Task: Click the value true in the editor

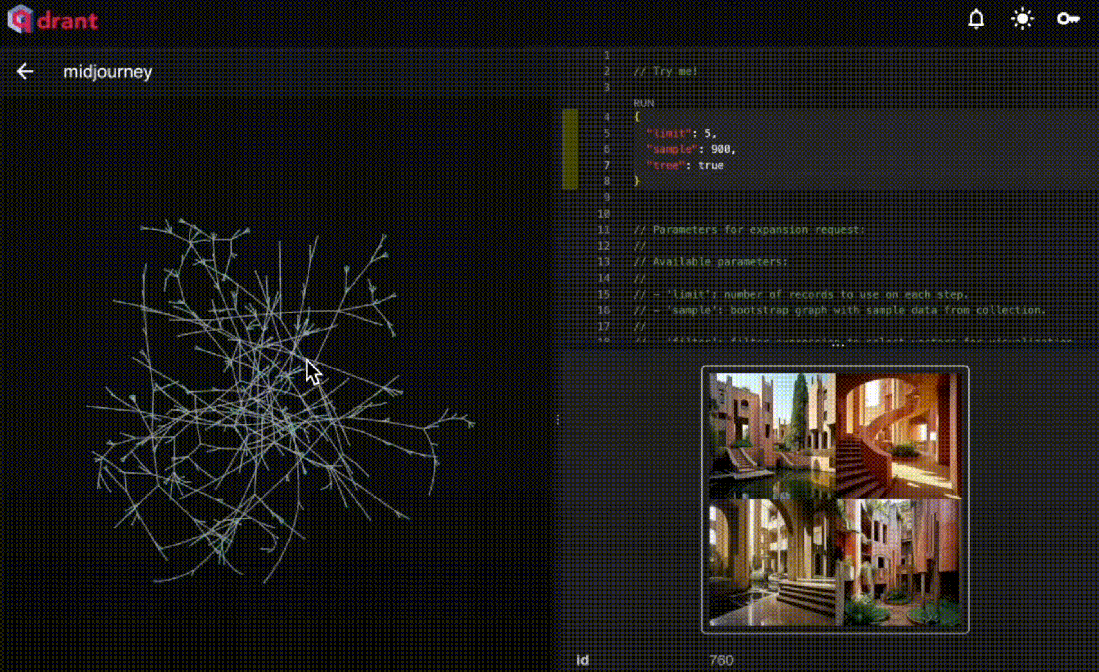Action: [711, 165]
